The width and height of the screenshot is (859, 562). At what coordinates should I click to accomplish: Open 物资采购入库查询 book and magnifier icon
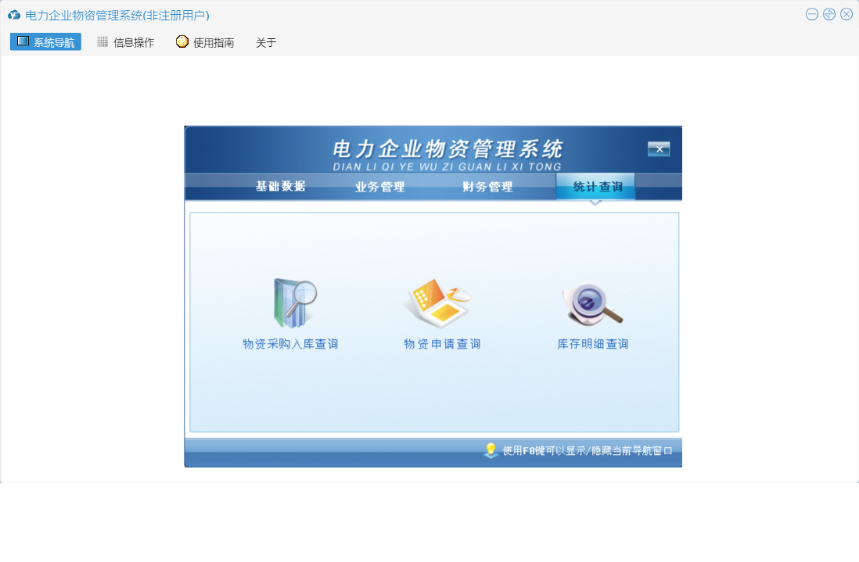coord(295,303)
